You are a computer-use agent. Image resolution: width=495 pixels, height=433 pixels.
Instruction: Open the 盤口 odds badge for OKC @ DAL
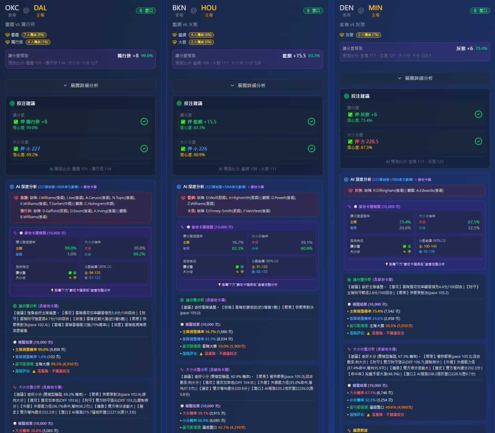[145, 11]
